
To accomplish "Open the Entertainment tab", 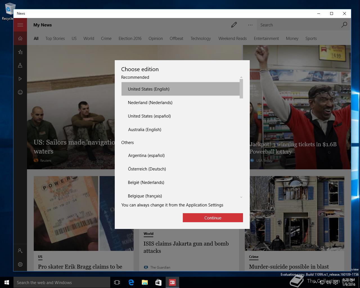I will (266, 39).
